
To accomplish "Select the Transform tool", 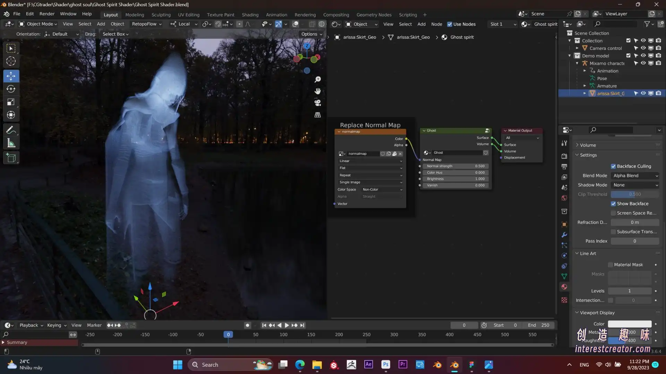I will 11,115.
